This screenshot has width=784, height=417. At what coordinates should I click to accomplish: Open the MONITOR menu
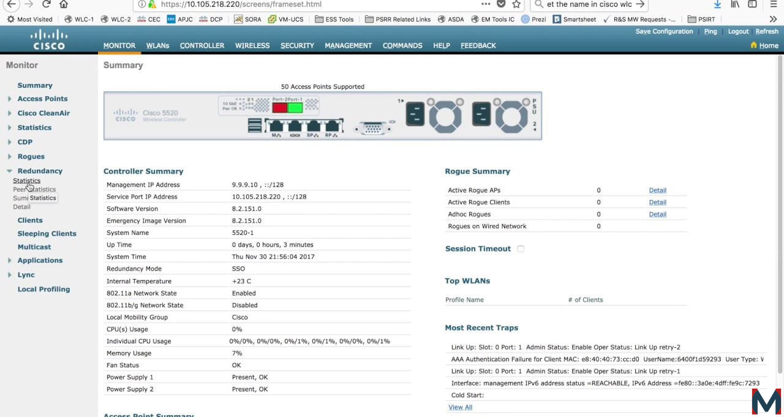pos(119,45)
